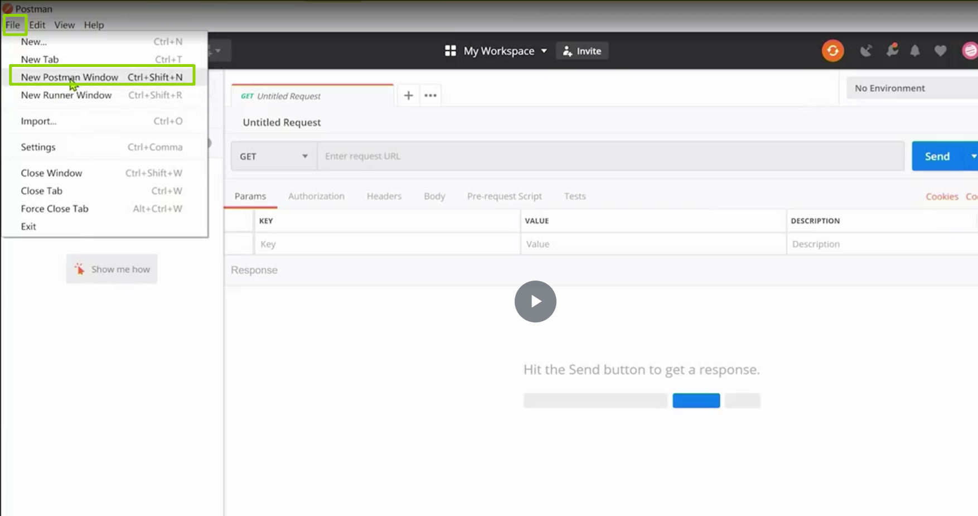The width and height of the screenshot is (978, 516).
Task: Click the workspace grid icon
Action: click(451, 51)
